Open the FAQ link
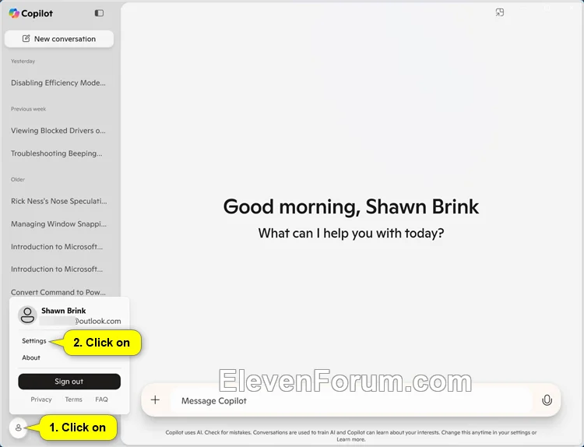Image resolution: width=584 pixels, height=447 pixels. point(101,399)
